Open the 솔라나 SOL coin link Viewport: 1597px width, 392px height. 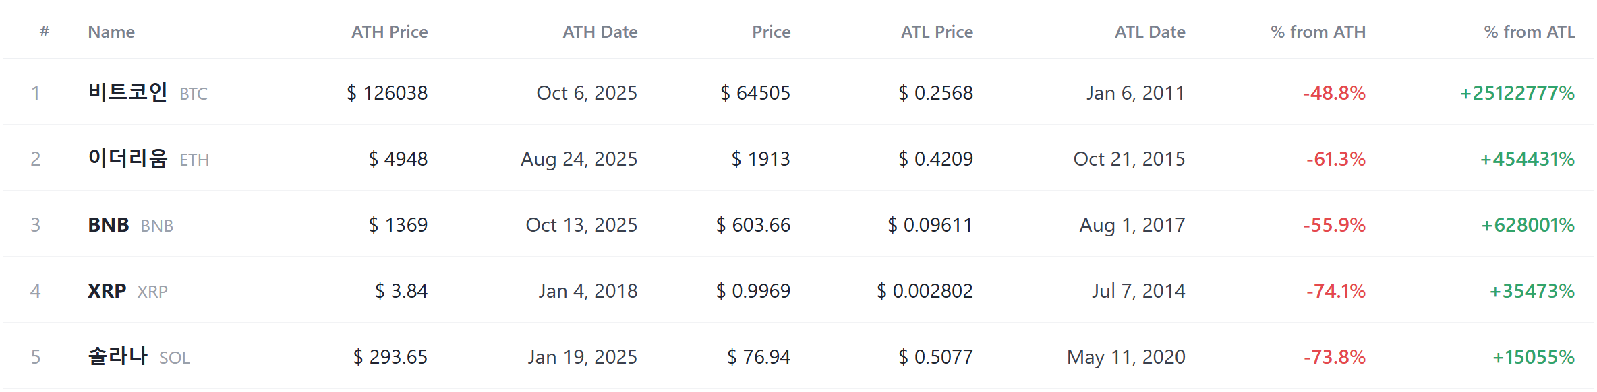(139, 356)
